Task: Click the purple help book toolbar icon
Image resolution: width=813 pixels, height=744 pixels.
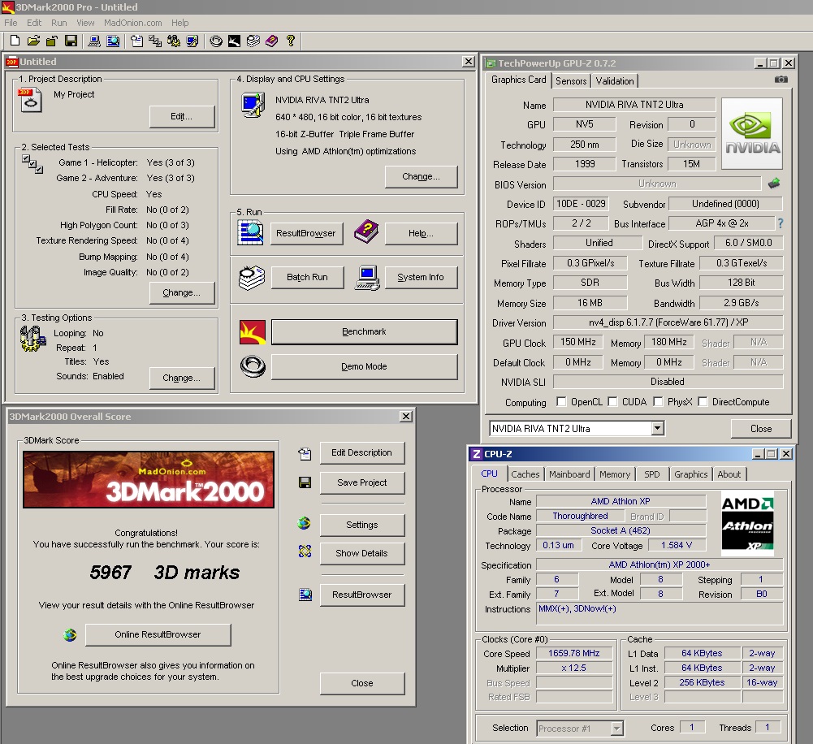Action: (x=272, y=41)
